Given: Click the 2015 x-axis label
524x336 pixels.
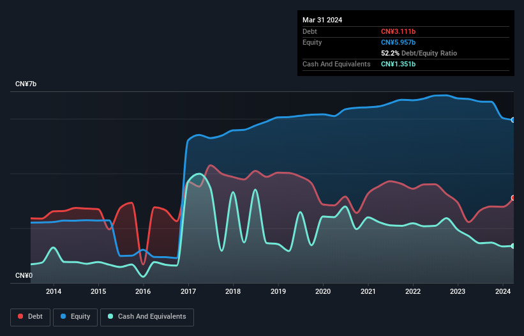Looking at the screenshot, I should click(x=98, y=291).
